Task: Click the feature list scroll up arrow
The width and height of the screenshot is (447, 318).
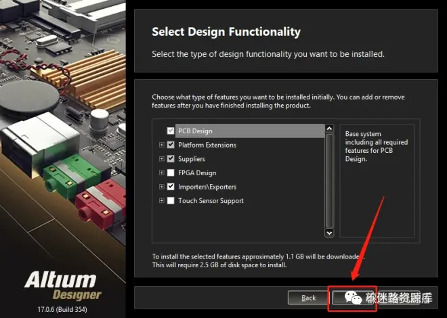Action: (329, 129)
